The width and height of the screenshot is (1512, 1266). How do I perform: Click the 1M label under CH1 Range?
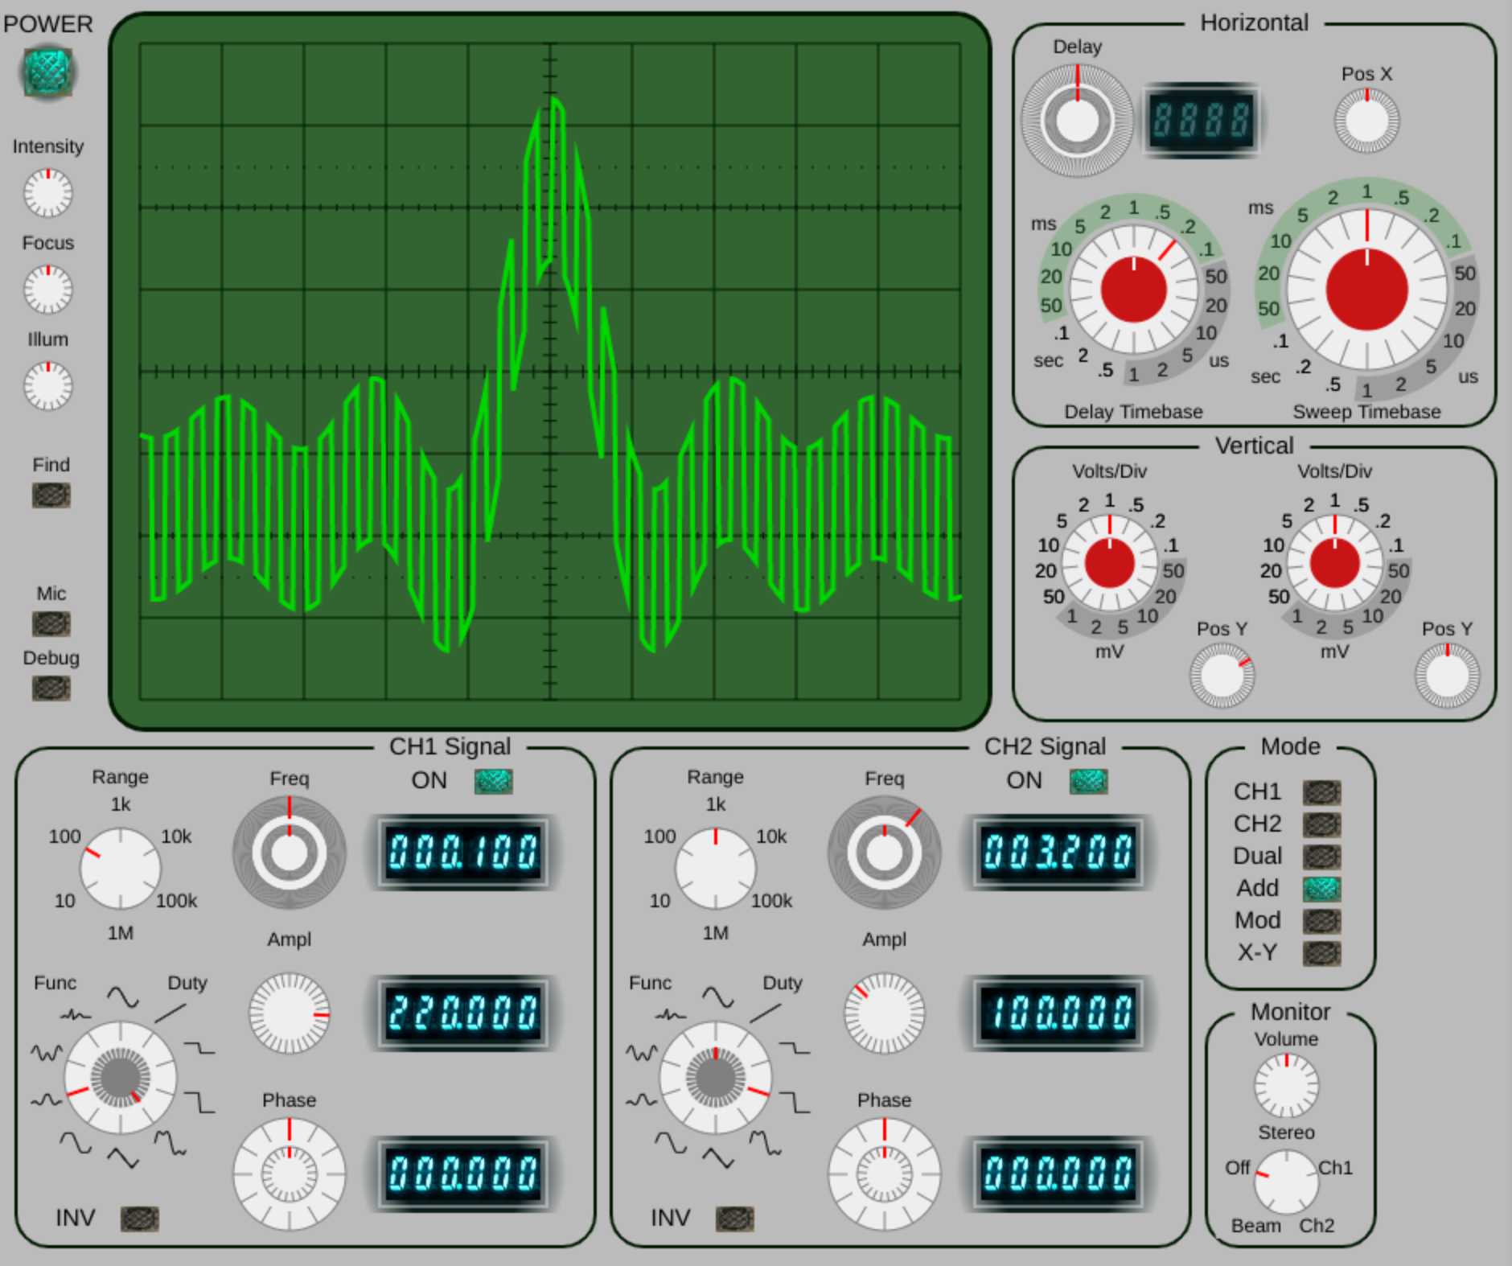[121, 933]
